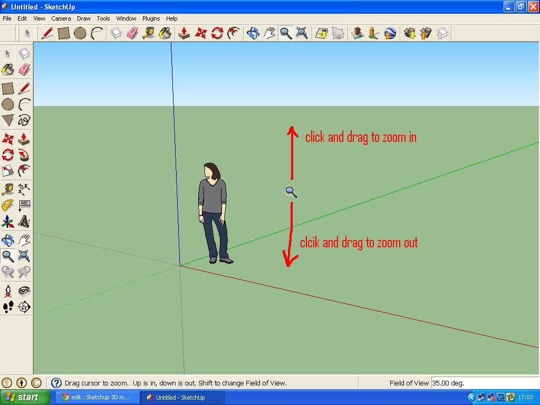Open the Camera menu
This screenshot has height=405, width=540.
click(x=61, y=18)
